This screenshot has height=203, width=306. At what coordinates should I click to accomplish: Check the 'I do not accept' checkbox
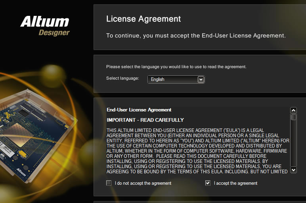(109, 183)
